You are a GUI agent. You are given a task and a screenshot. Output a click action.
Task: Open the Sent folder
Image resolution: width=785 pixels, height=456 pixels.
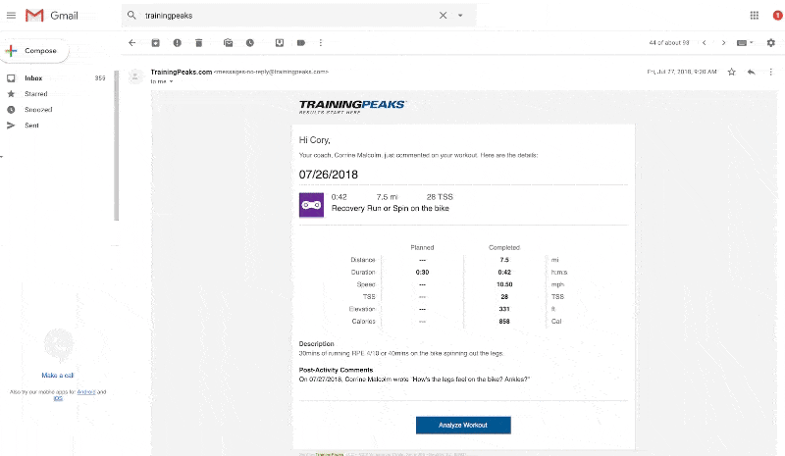(31, 126)
